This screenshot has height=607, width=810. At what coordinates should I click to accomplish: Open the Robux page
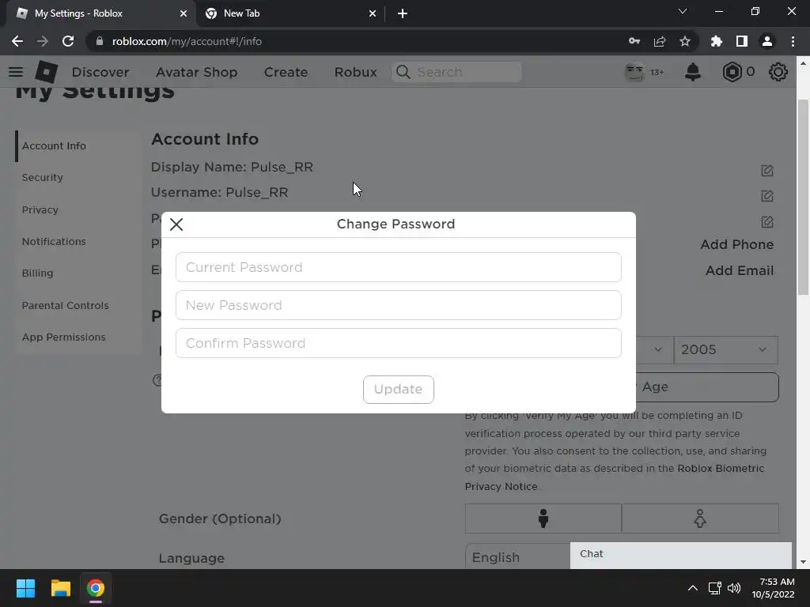(355, 72)
